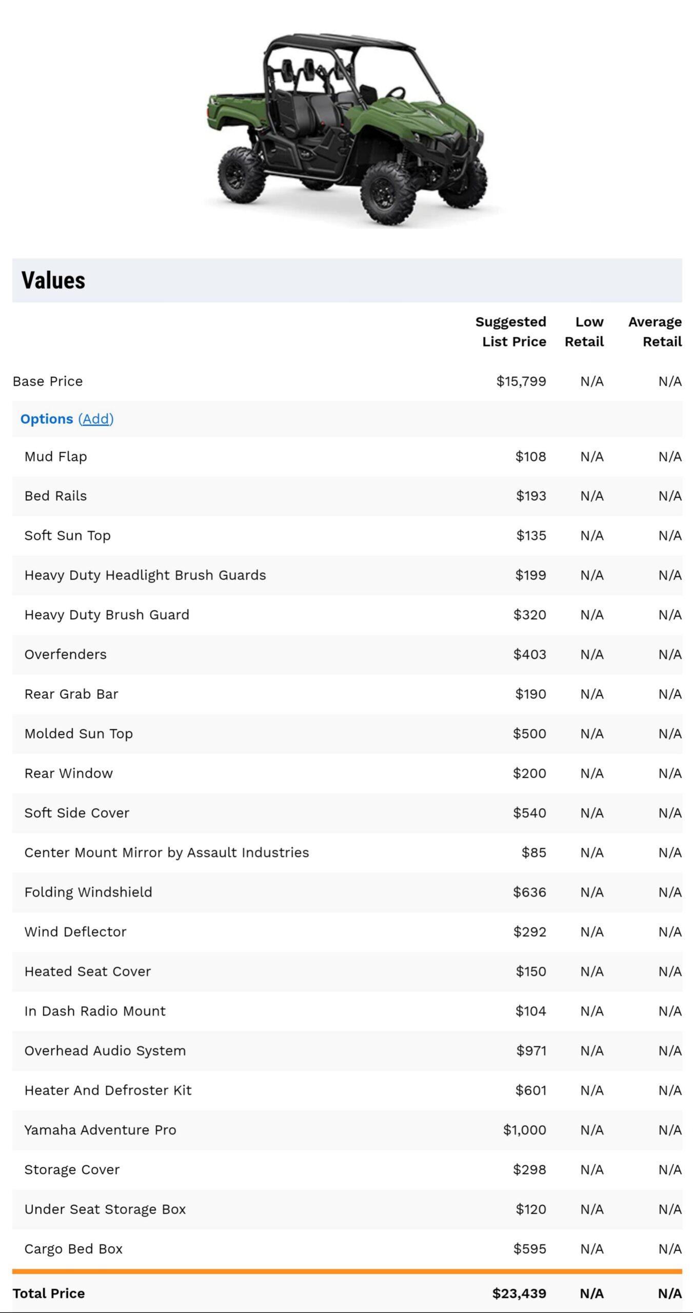
Task: Click Center Mount Mirror by Assault Industries
Action: 166,852
